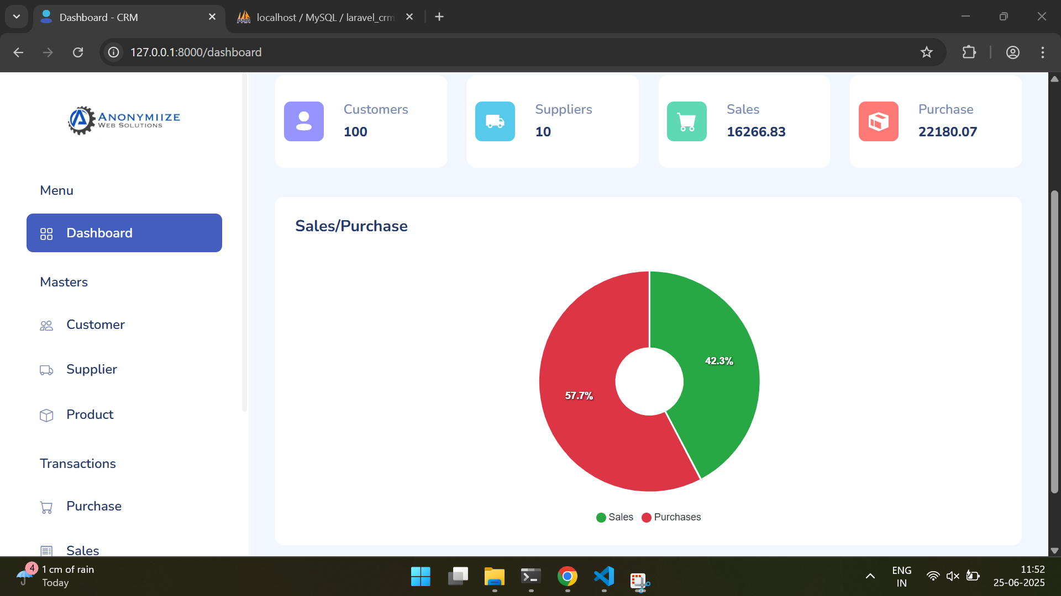Switch to localhost / MySQL phpMyAdmin tab
1061x596 pixels.
[x=325, y=17]
